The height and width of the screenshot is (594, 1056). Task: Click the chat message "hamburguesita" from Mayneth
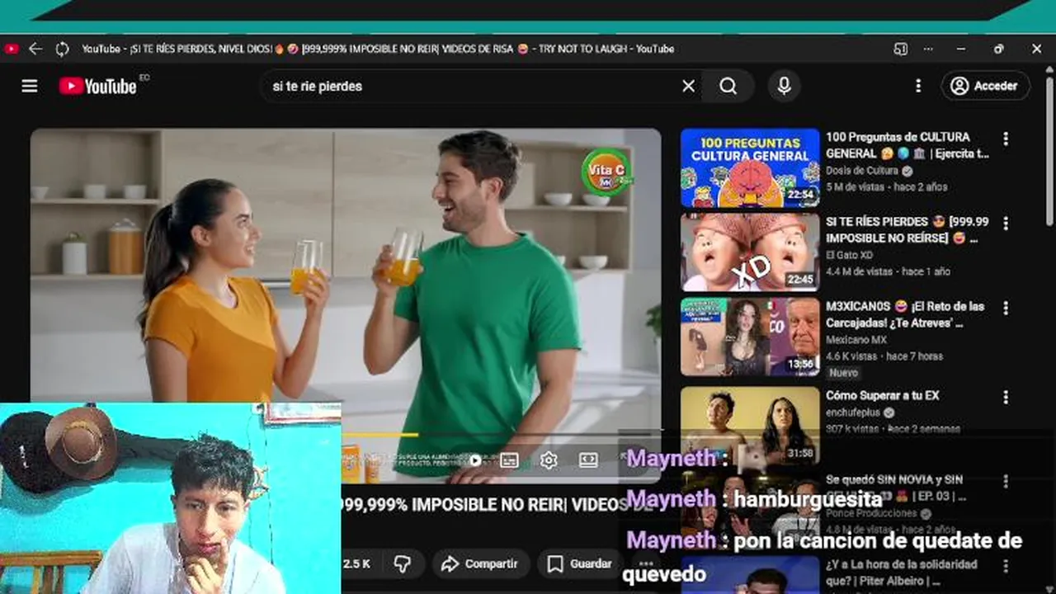(808, 499)
